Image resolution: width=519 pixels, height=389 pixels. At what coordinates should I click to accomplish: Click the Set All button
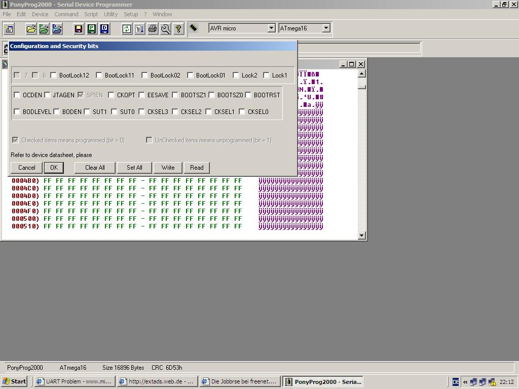point(134,168)
